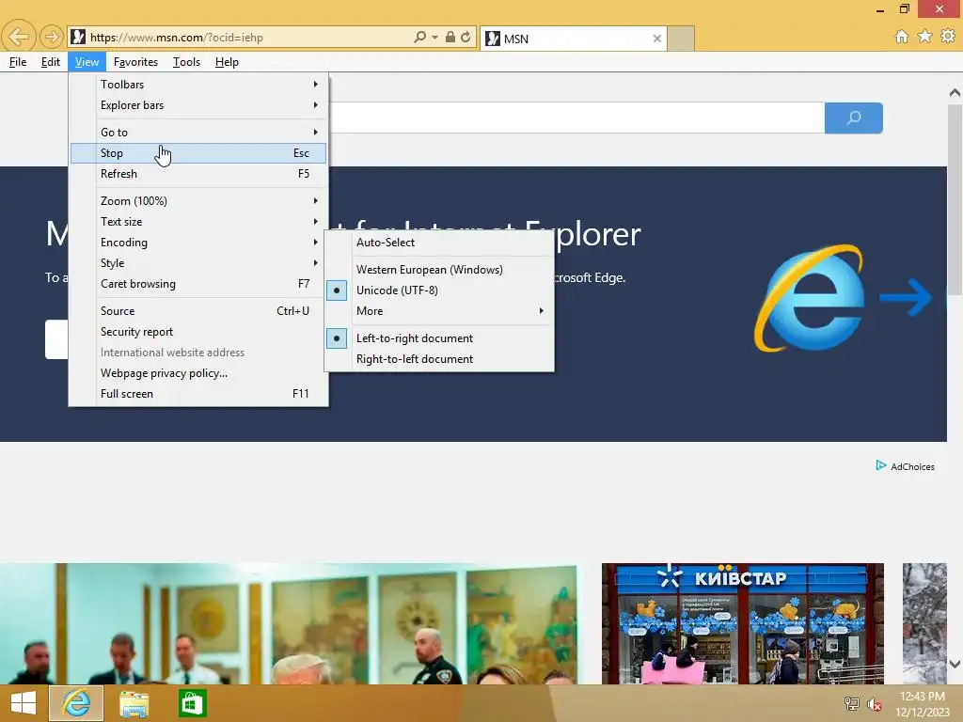Open the courtroom news photo thumbnail

point(289,623)
